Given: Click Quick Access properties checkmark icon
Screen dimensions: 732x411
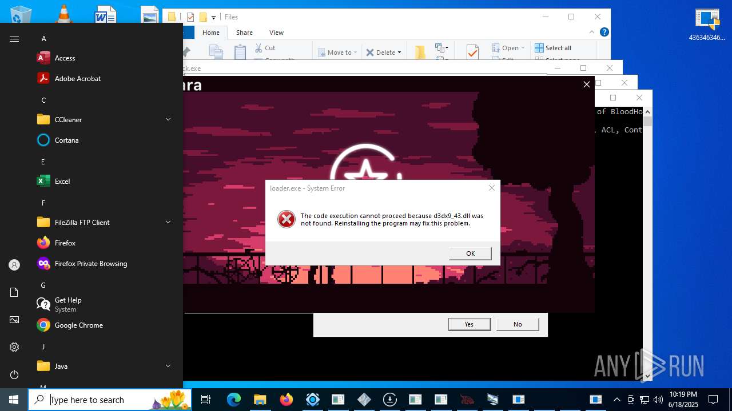Looking at the screenshot, I should click(x=190, y=17).
